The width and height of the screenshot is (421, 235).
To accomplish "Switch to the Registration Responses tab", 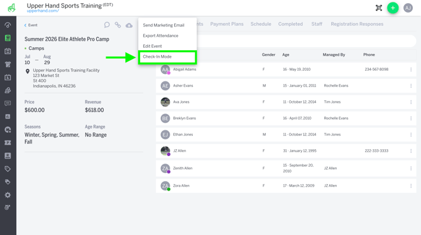I will [357, 24].
